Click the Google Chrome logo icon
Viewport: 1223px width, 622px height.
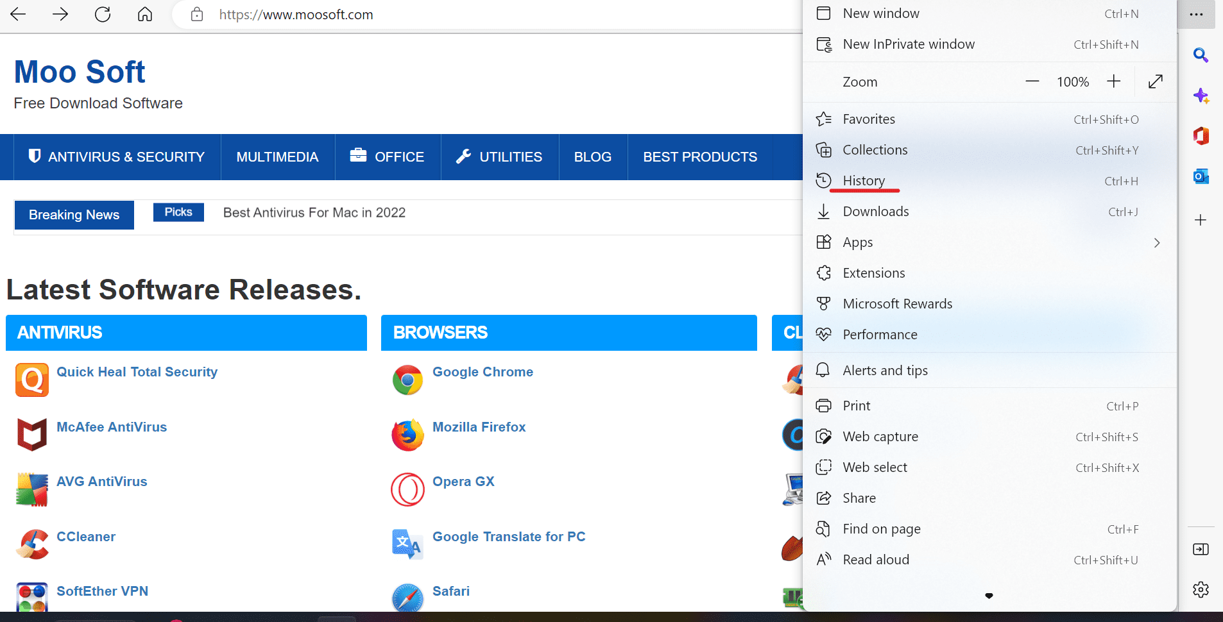pyautogui.click(x=407, y=380)
